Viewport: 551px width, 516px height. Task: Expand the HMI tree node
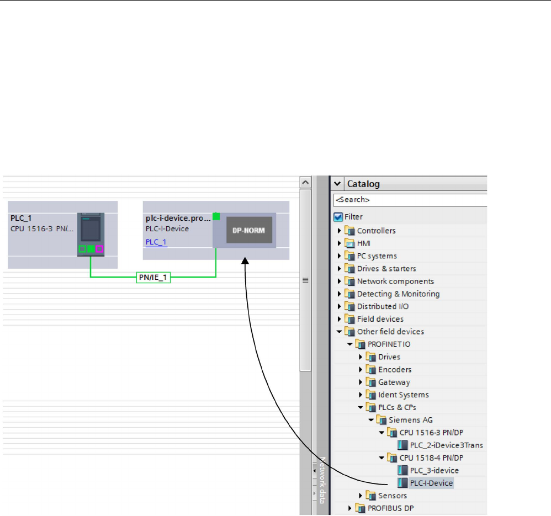[339, 243]
